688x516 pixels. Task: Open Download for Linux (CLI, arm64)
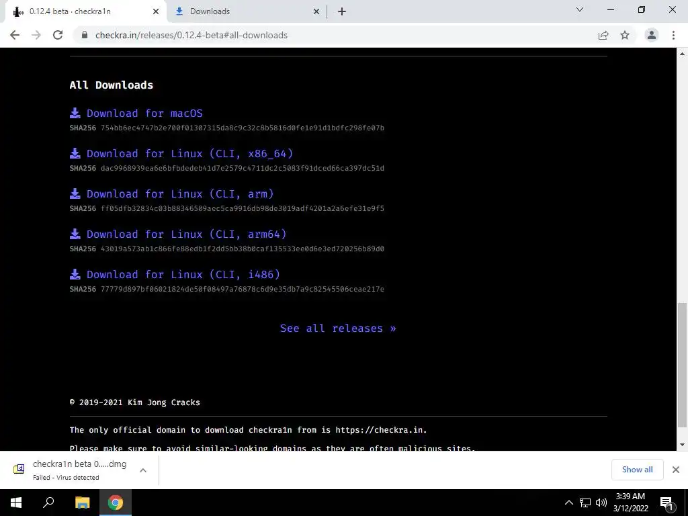pos(187,234)
